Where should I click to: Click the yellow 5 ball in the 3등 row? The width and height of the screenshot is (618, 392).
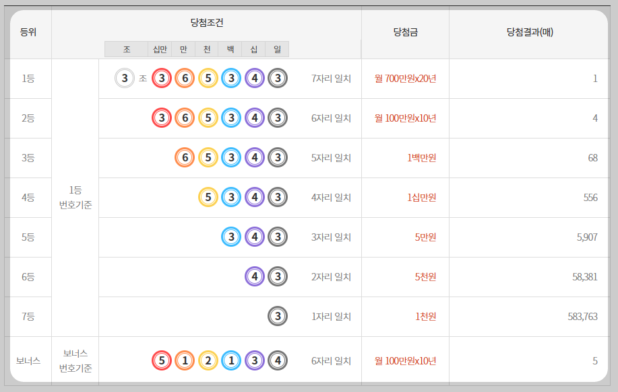[208, 157]
